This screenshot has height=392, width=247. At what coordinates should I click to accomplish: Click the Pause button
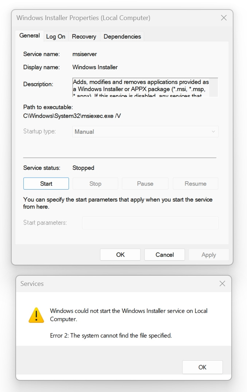click(145, 183)
